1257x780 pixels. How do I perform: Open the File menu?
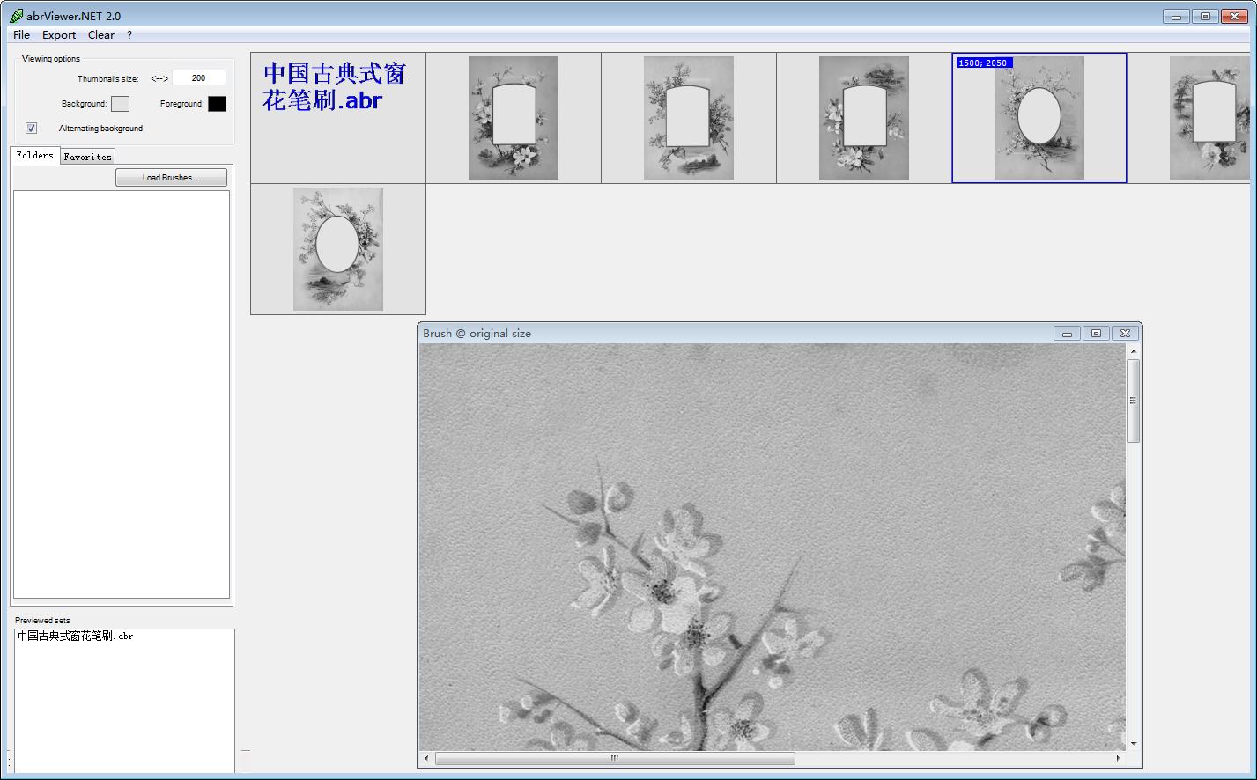[22, 35]
